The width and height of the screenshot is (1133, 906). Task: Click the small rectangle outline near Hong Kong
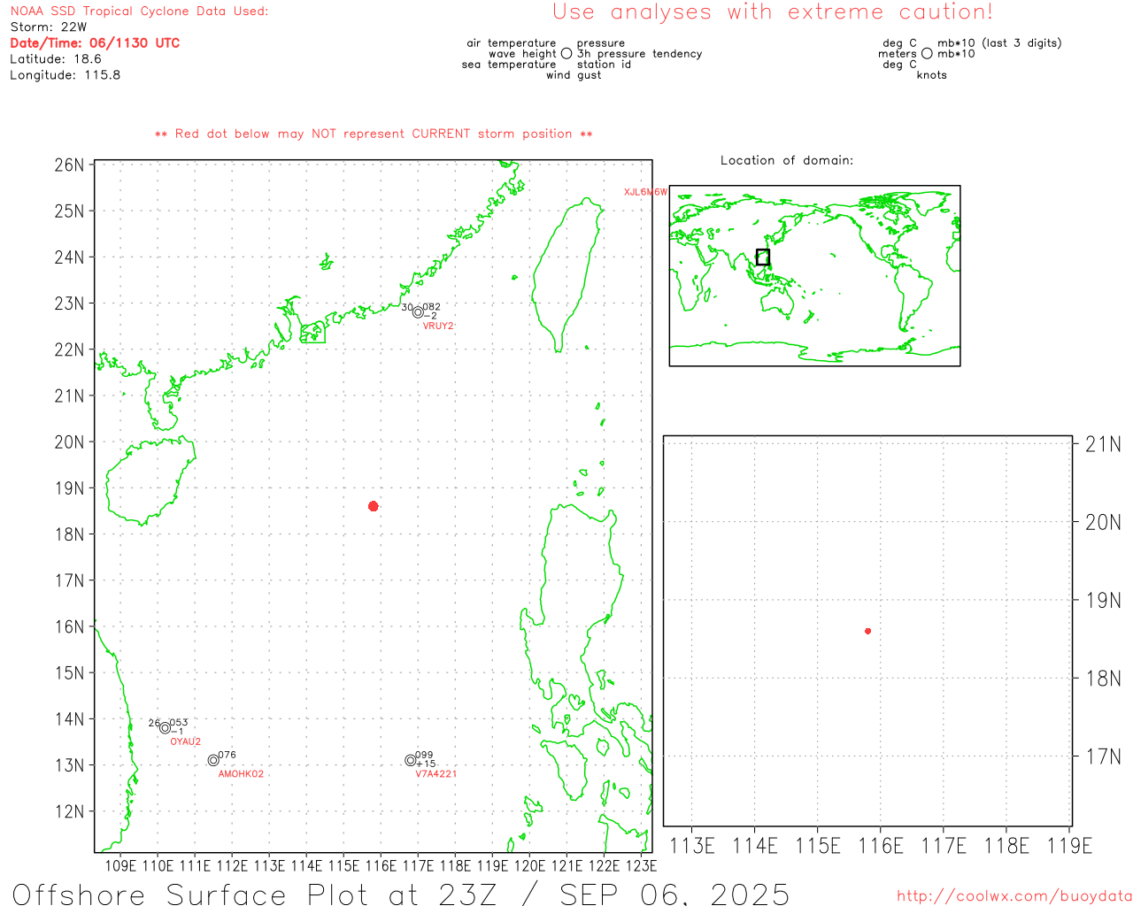coord(312,333)
